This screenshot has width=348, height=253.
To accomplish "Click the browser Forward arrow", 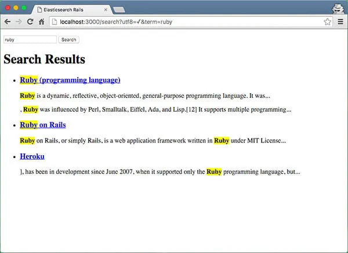I will click(19, 21).
